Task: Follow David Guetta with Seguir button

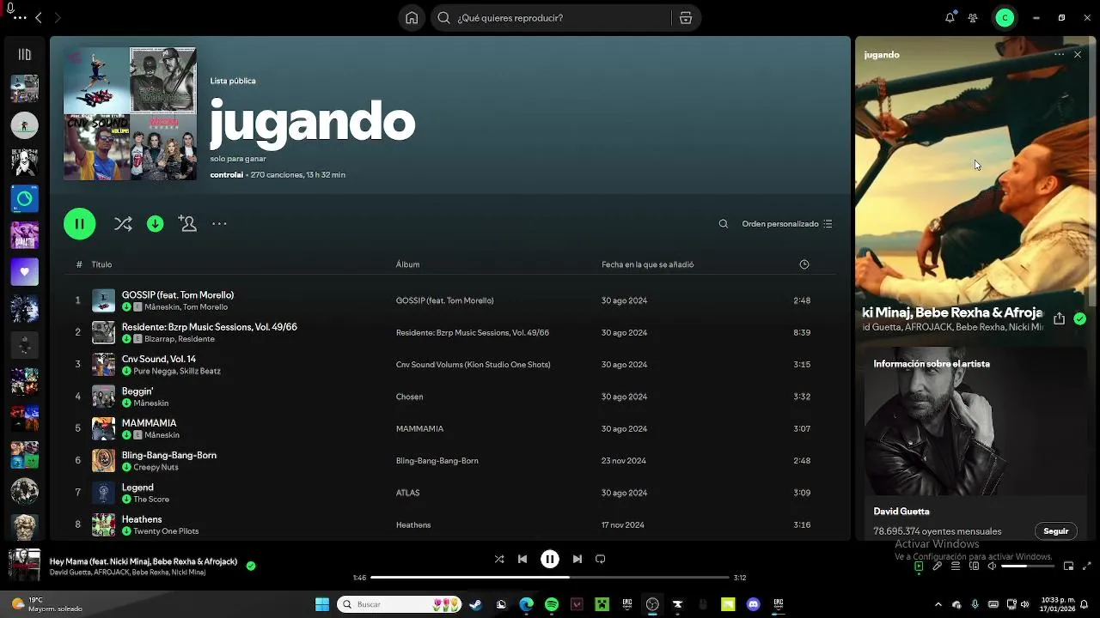Action: pos(1055,531)
